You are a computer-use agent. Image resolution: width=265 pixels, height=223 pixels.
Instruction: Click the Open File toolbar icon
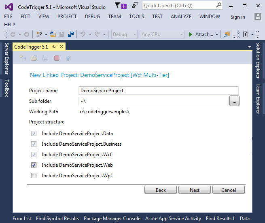(54, 35)
